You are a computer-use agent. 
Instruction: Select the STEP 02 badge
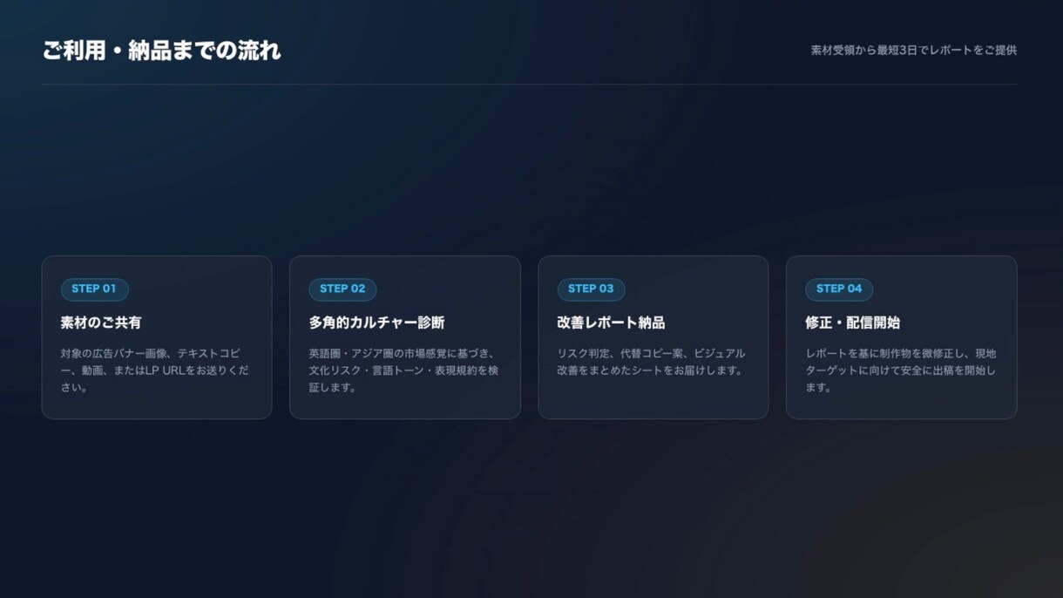(x=342, y=289)
